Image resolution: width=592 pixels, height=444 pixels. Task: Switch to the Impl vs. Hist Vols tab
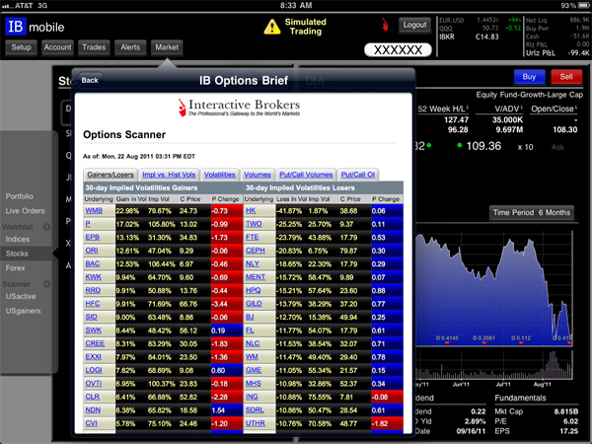click(x=167, y=175)
